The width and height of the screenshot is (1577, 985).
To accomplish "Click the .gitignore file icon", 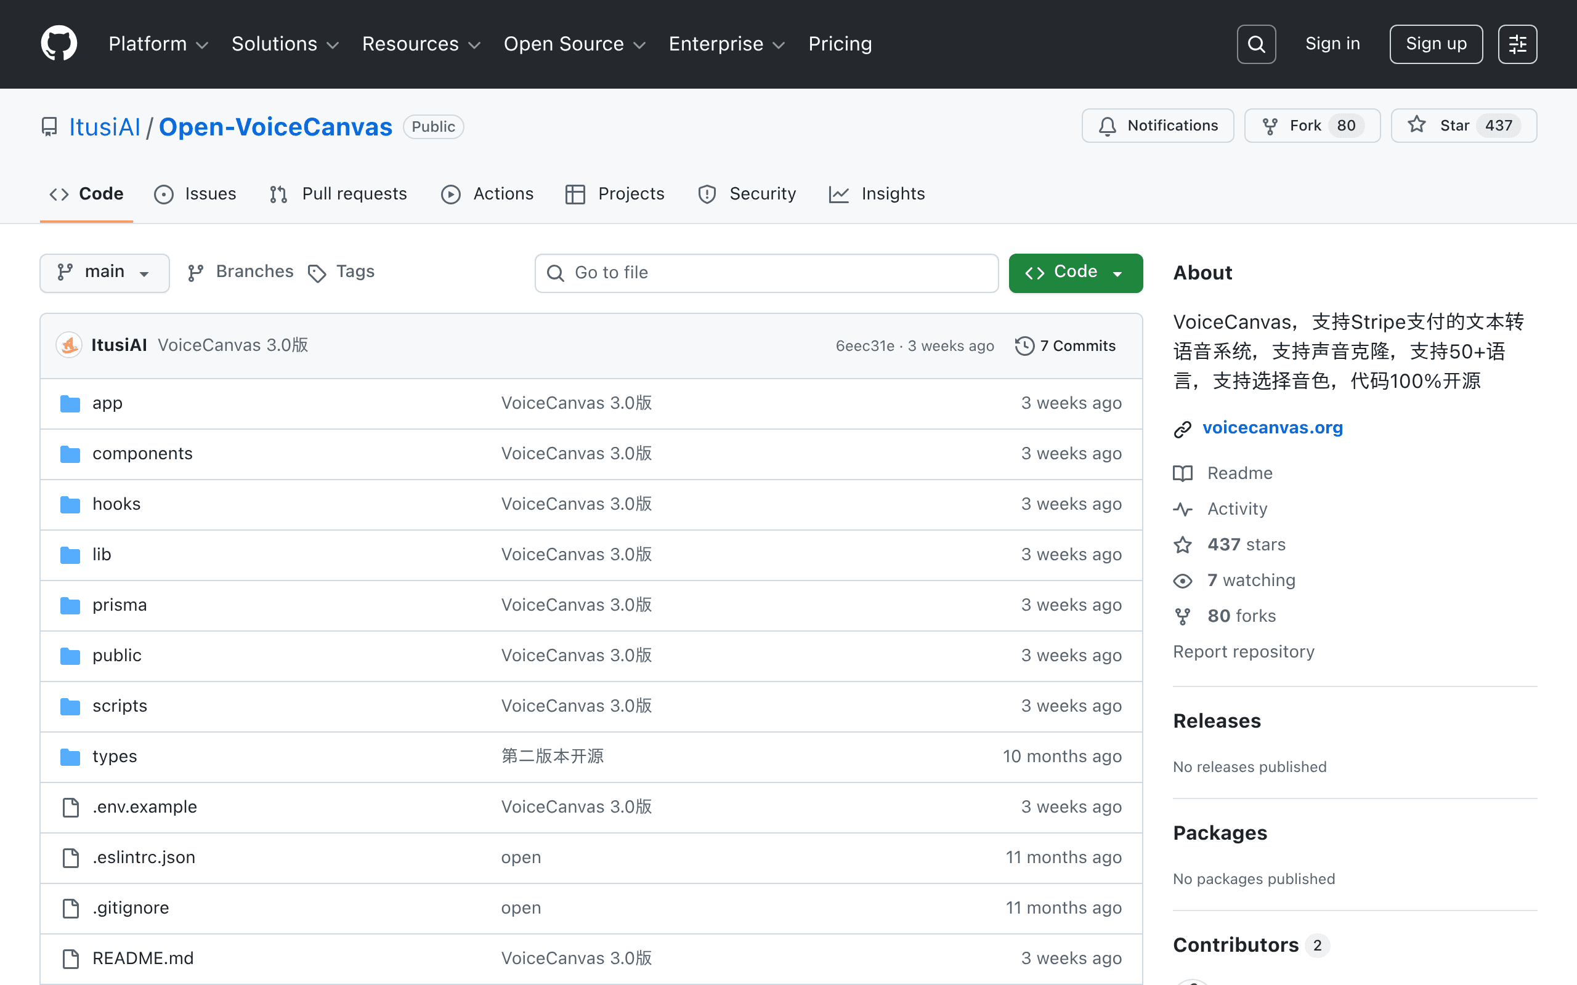I will pos(70,909).
